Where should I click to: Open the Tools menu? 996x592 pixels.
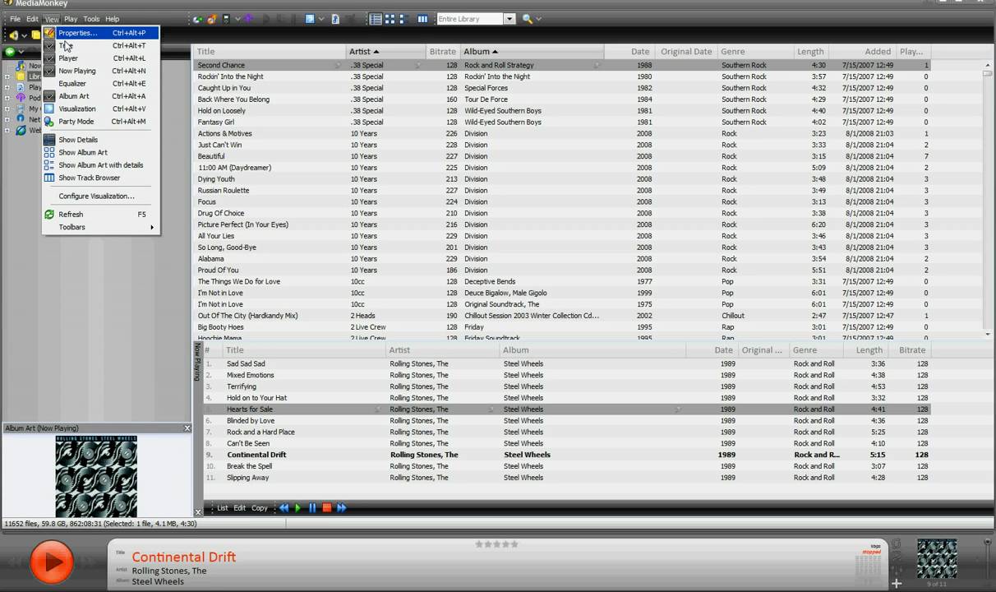point(91,19)
